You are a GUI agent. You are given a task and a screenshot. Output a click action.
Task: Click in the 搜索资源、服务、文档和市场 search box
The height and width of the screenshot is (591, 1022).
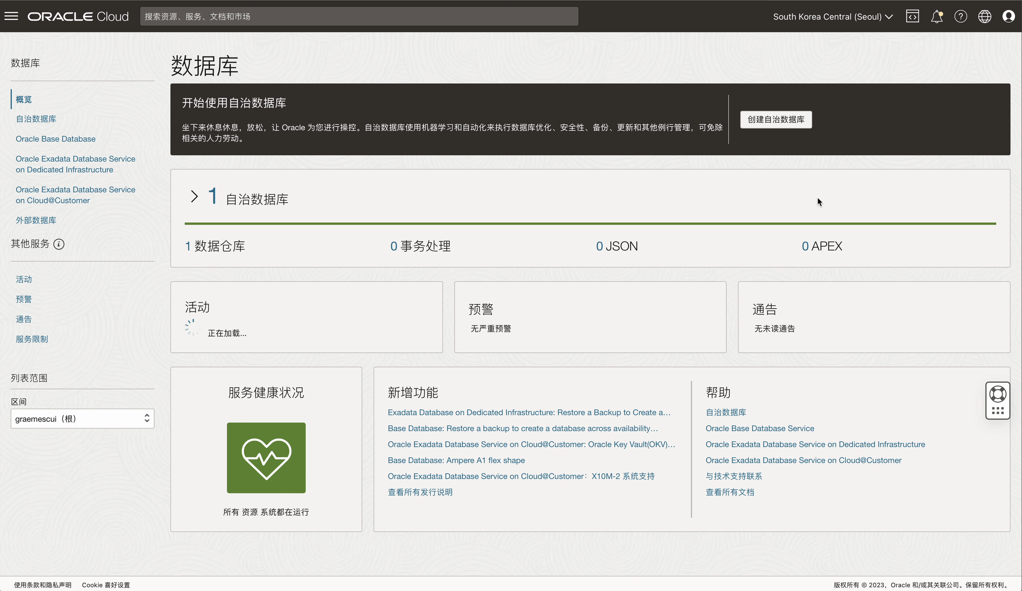[359, 16]
